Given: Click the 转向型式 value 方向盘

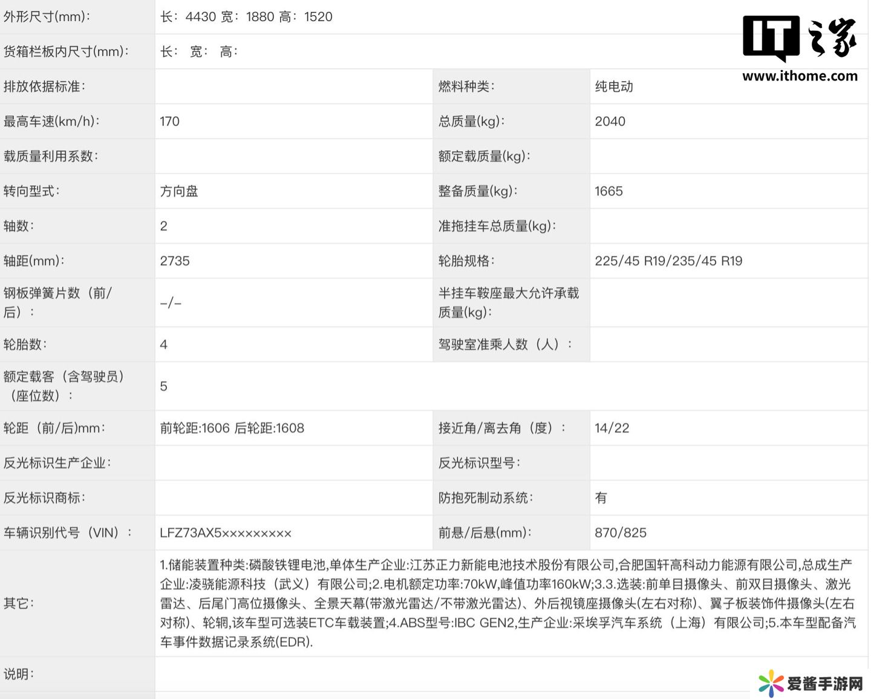Looking at the screenshot, I should (x=179, y=191).
